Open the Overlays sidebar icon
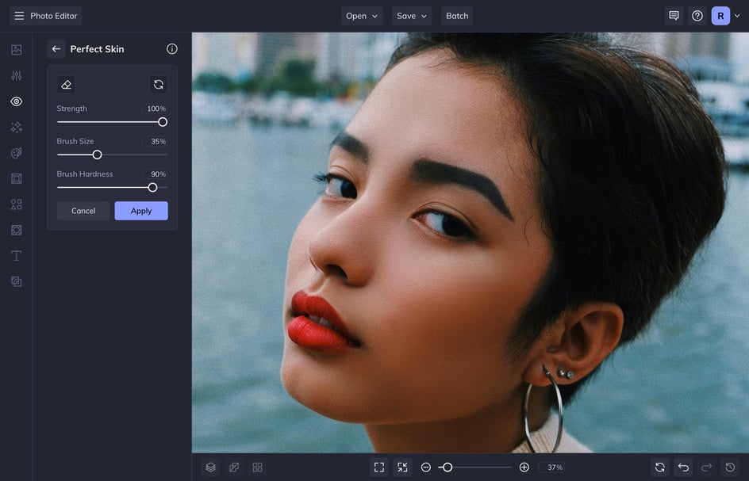Viewport: 749px width, 481px height. pos(16,230)
